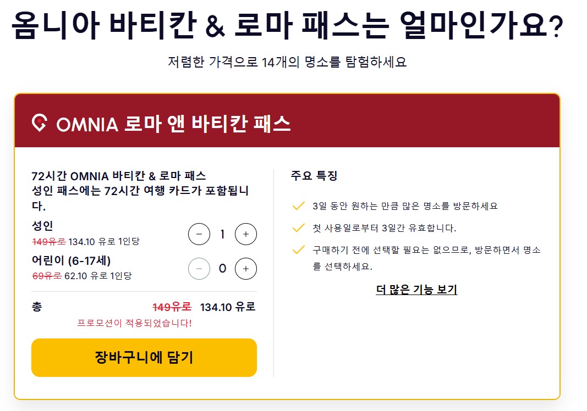This screenshot has width=587, height=411.
Task: Click the minus icon for 어린이 tickets
Action: (200, 269)
